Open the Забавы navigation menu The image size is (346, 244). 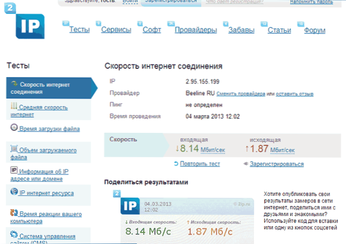(x=241, y=30)
